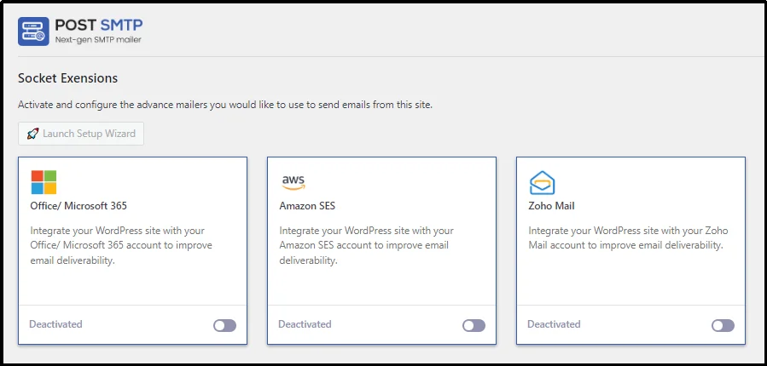Viewport: 767px width, 366px height.
Task: Launch the Setup Wizard
Action: (x=81, y=134)
